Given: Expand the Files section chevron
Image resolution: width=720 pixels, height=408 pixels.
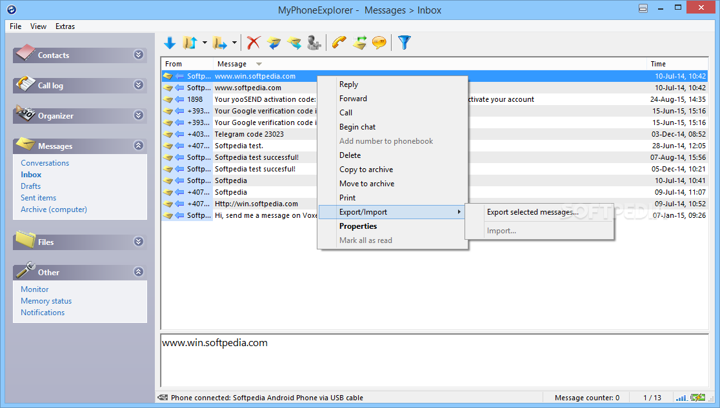Looking at the screenshot, I should pos(139,242).
